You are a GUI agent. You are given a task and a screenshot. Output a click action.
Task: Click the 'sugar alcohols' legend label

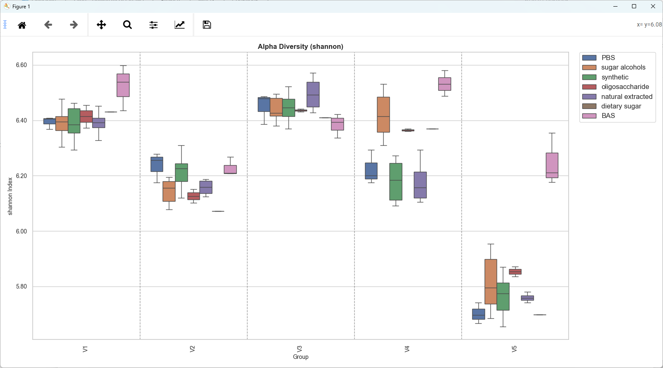click(623, 67)
